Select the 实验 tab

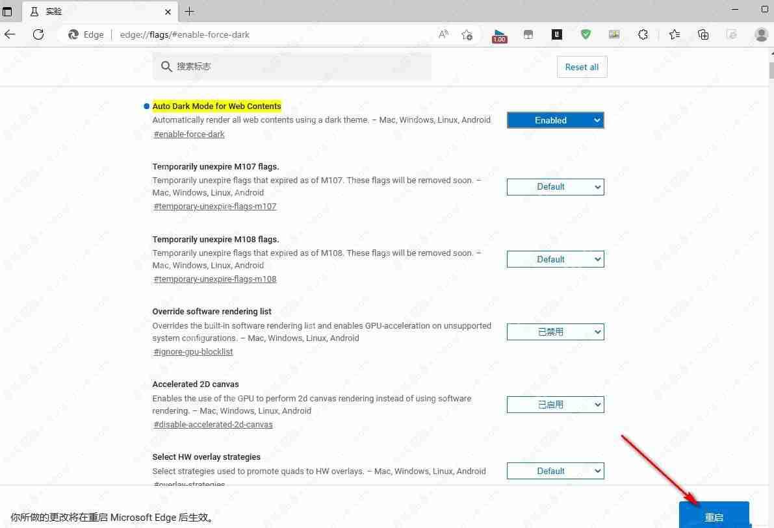click(x=99, y=11)
